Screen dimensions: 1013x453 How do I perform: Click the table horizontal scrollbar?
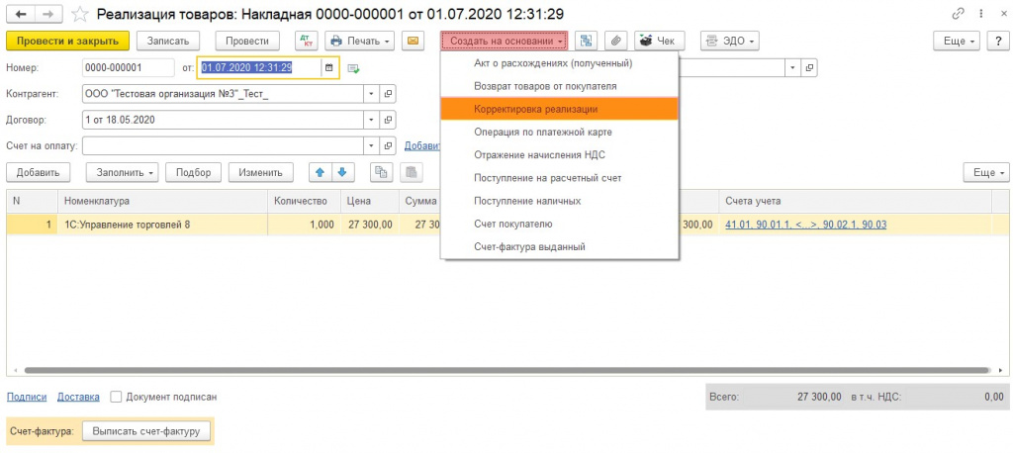click(x=507, y=370)
